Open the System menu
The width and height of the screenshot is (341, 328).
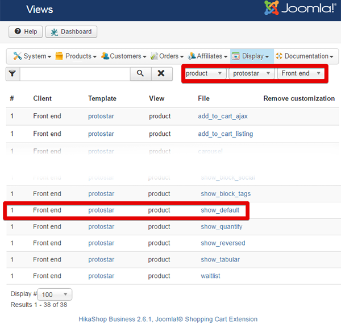coord(32,56)
